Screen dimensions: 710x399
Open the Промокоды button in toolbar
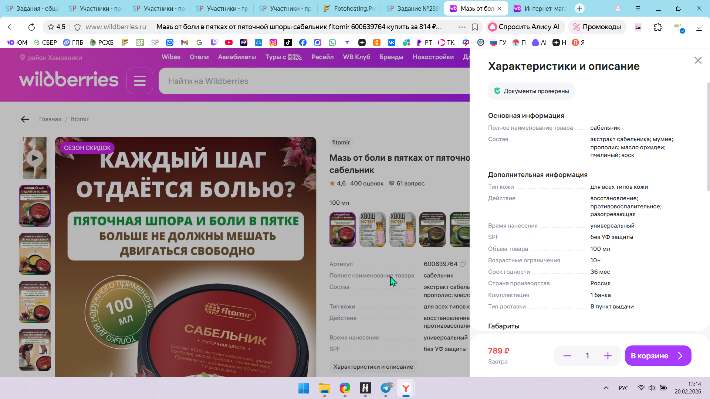click(x=597, y=27)
